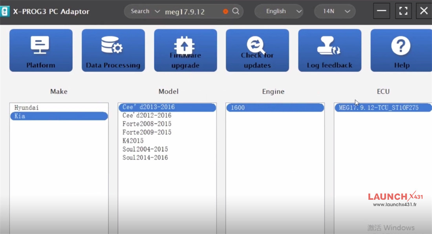
Task: Choose Forte2008-2015 model
Action: (x=147, y=124)
